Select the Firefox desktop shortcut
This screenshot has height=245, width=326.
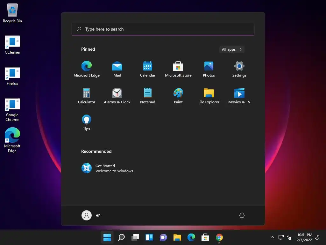tap(12, 76)
